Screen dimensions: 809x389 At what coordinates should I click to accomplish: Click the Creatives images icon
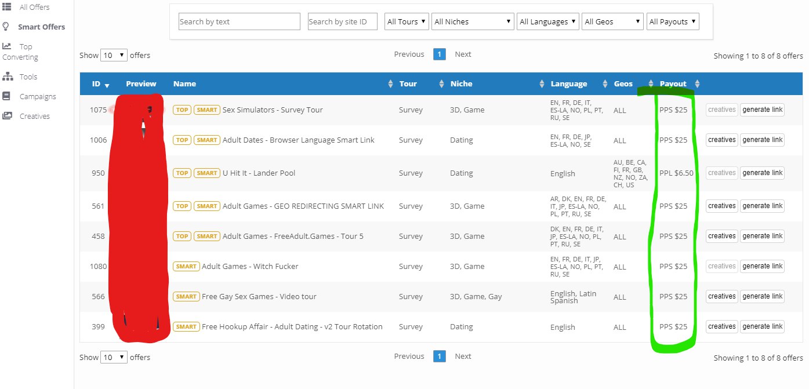[x=7, y=116]
